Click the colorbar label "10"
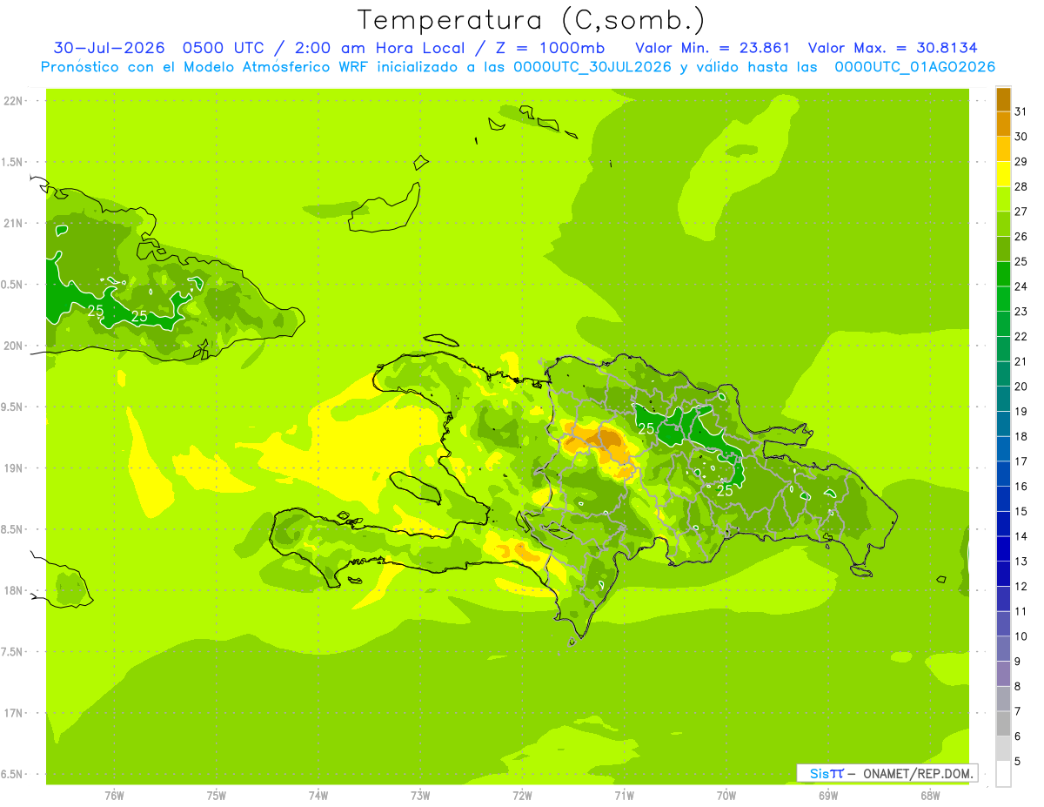 tap(1021, 636)
